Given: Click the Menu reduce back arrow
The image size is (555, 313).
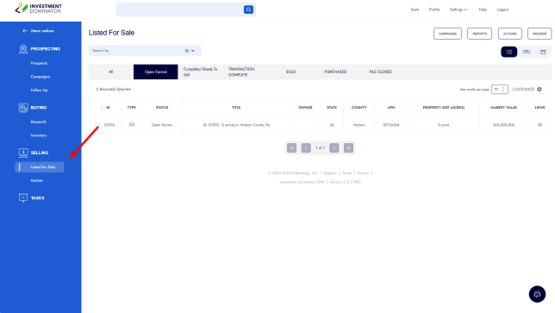Looking at the screenshot, I should pos(25,31).
